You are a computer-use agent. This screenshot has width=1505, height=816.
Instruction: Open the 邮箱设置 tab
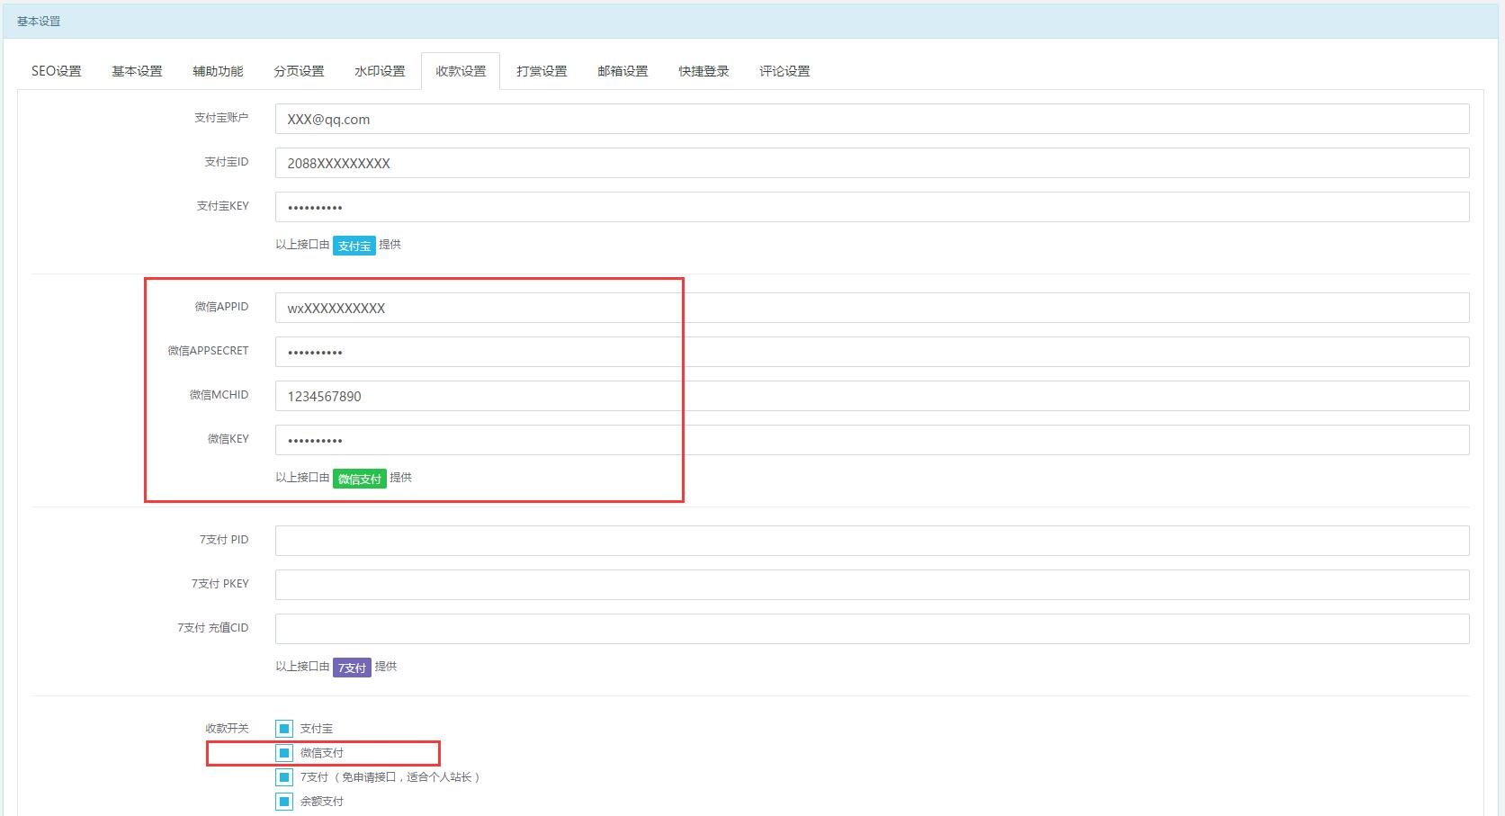click(623, 71)
